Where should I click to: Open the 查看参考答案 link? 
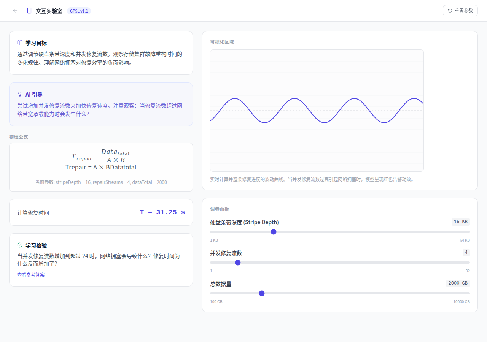tap(31, 275)
